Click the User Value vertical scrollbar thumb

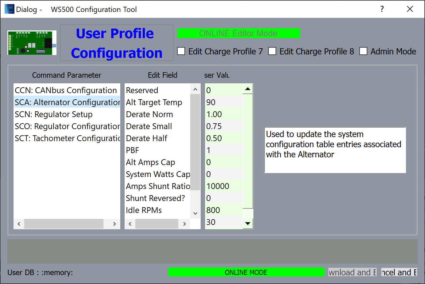pos(248,151)
